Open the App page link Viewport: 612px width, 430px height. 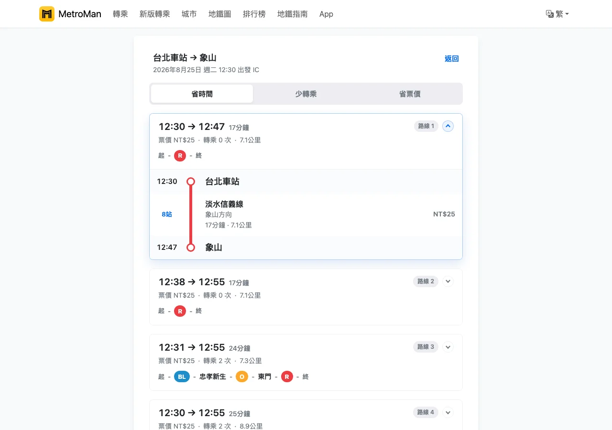click(326, 14)
